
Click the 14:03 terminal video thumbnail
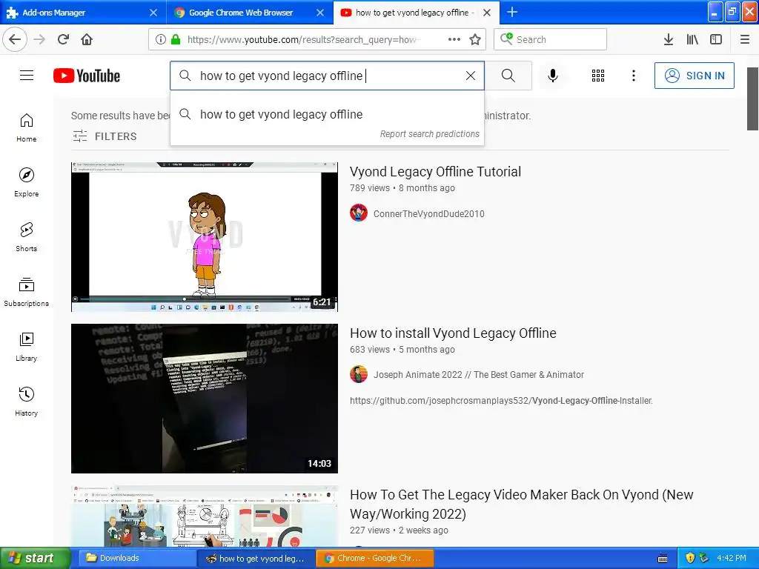(x=205, y=398)
